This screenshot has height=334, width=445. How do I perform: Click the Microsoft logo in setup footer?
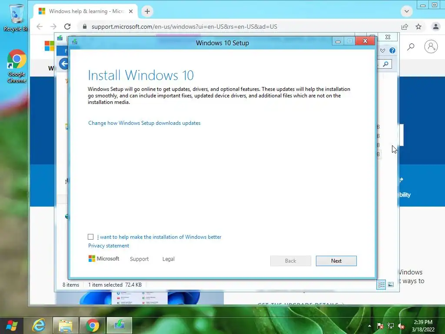103,259
